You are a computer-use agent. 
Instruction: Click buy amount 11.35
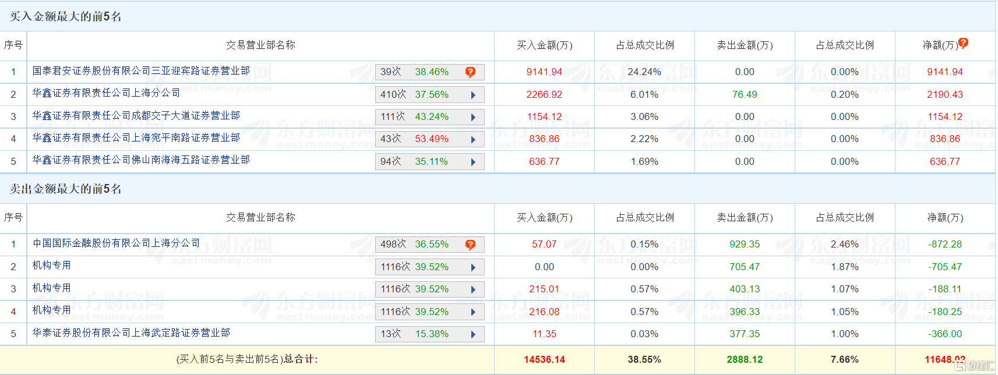click(x=544, y=334)
